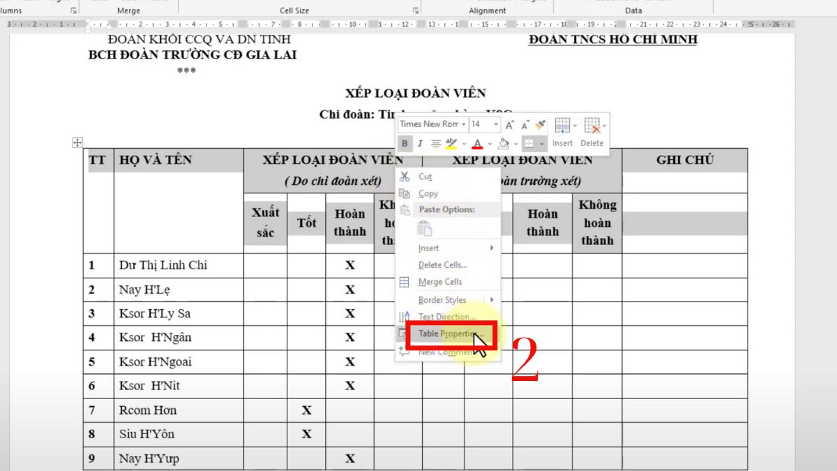Choose Copy from the context menu
This screenshot has width=837, height=471.
(x=446, y=193)
